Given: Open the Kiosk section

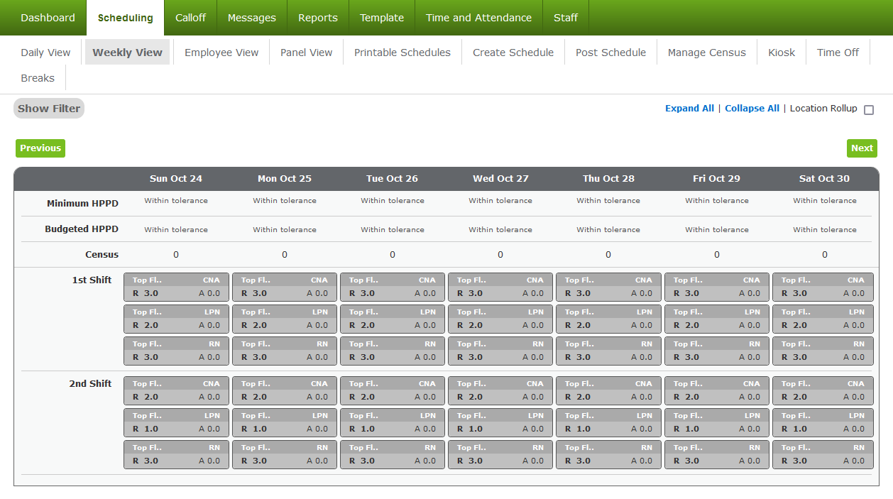Looking at the screenshot, I should (x=781, y=52).
